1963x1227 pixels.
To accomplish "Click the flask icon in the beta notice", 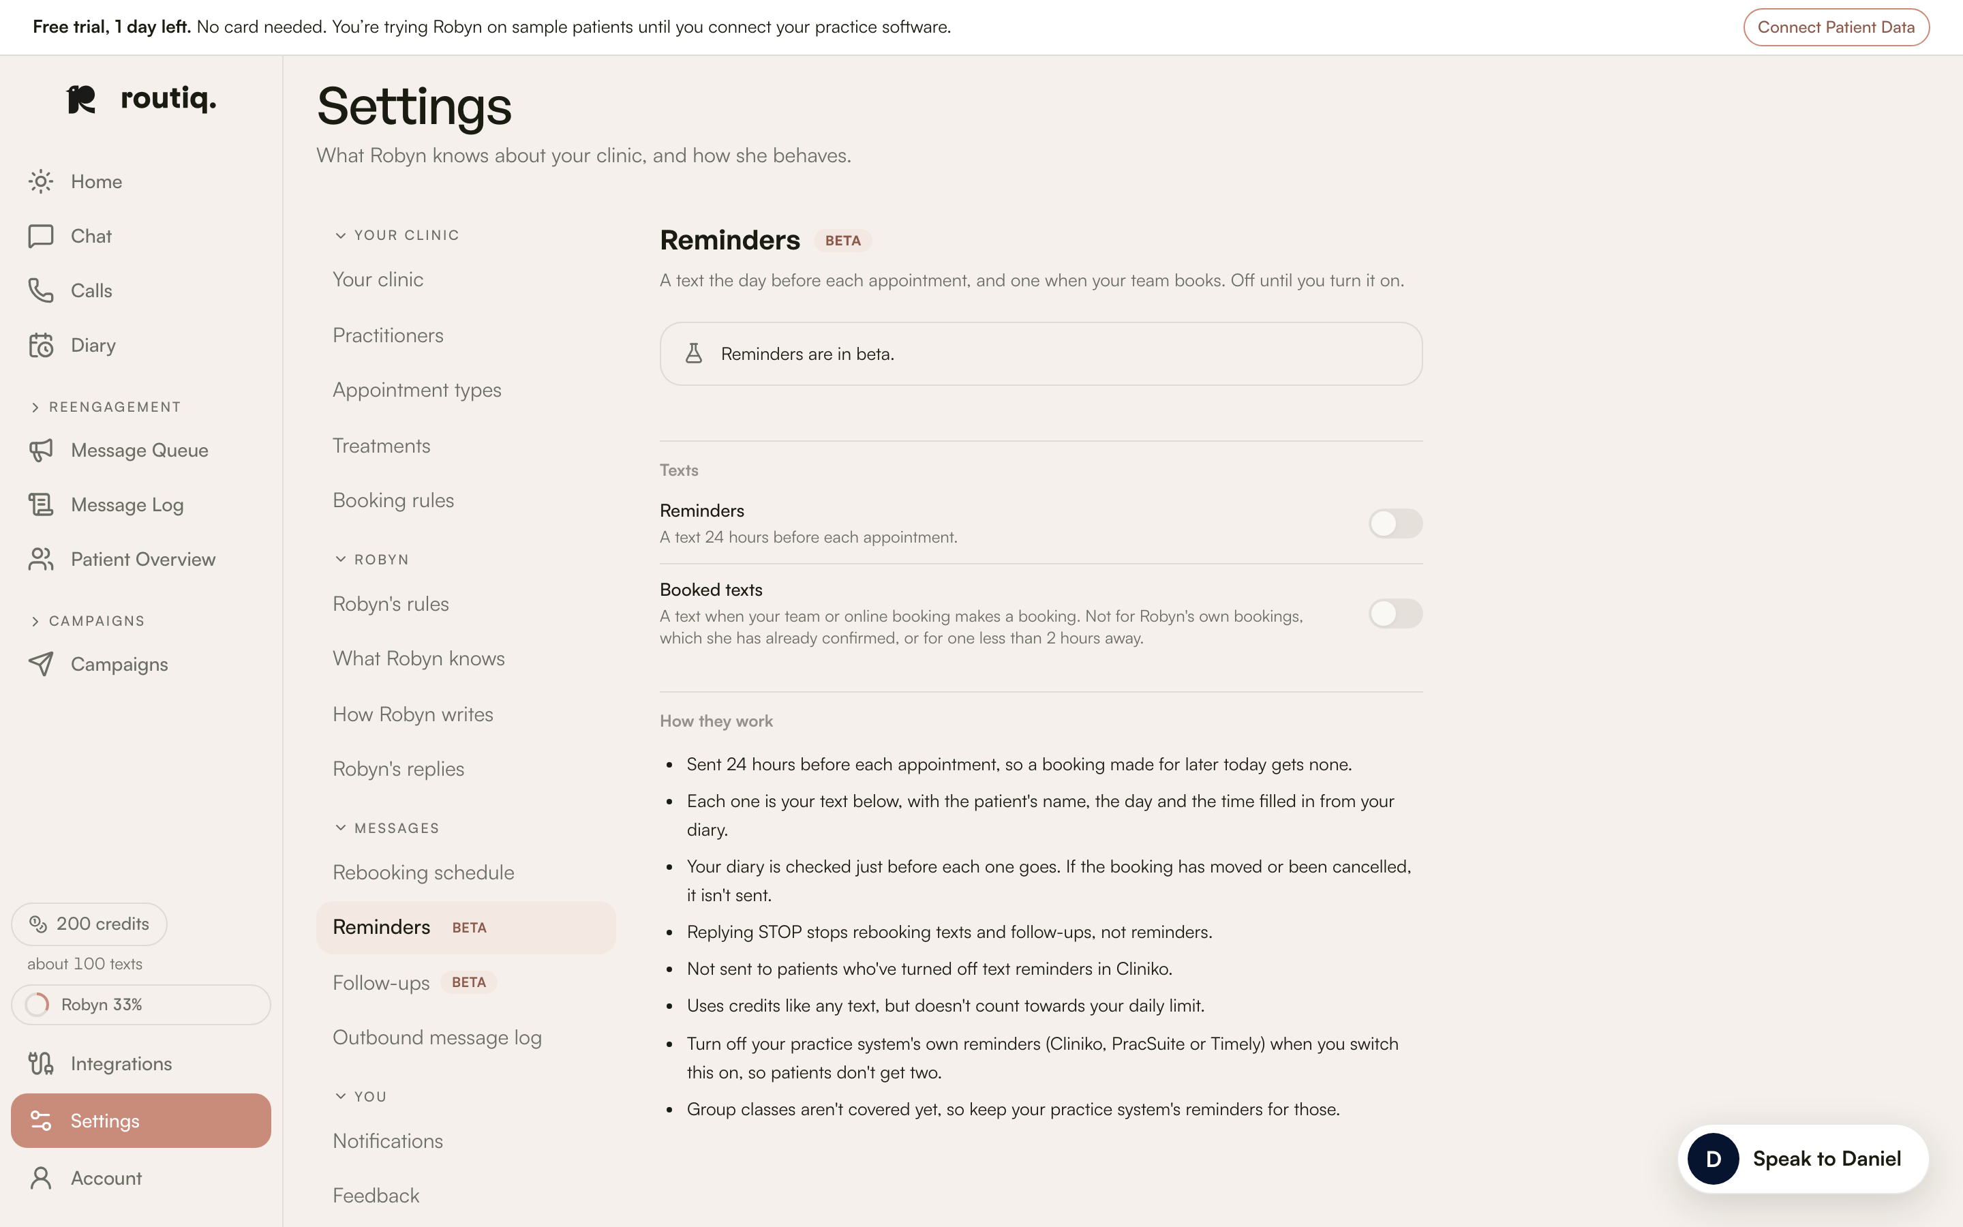I will click(694, 353).
